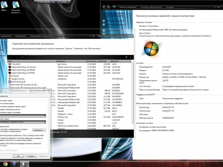Screen dimensions: 223x167
Task: Click the version '53.0.2785.143' cell
Action: click(x=118, y=79)
